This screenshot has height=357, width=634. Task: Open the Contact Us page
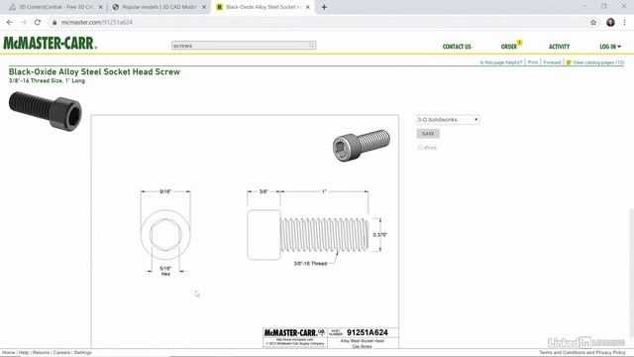pos(457,47)
